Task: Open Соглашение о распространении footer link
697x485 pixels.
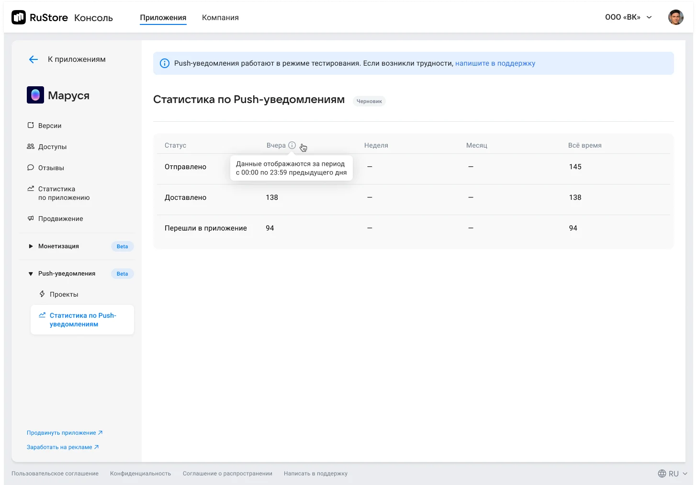Action: pos(227,473)
